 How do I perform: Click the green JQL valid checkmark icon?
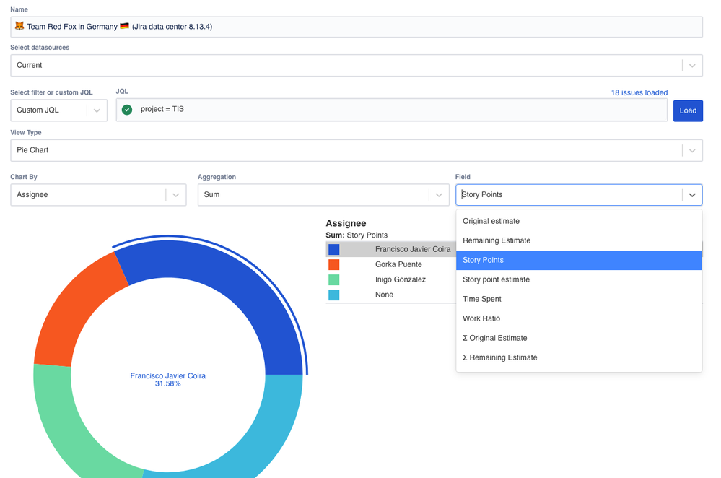pyautogui.click(x=127, y=110)
